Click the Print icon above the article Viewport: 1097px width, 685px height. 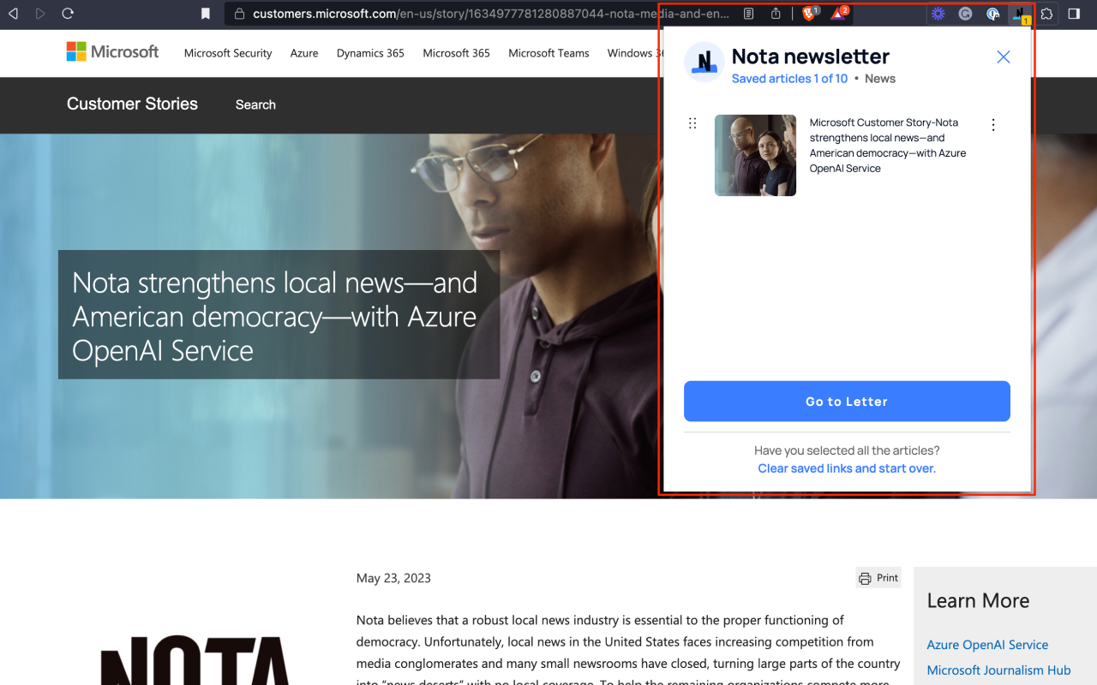878,577
